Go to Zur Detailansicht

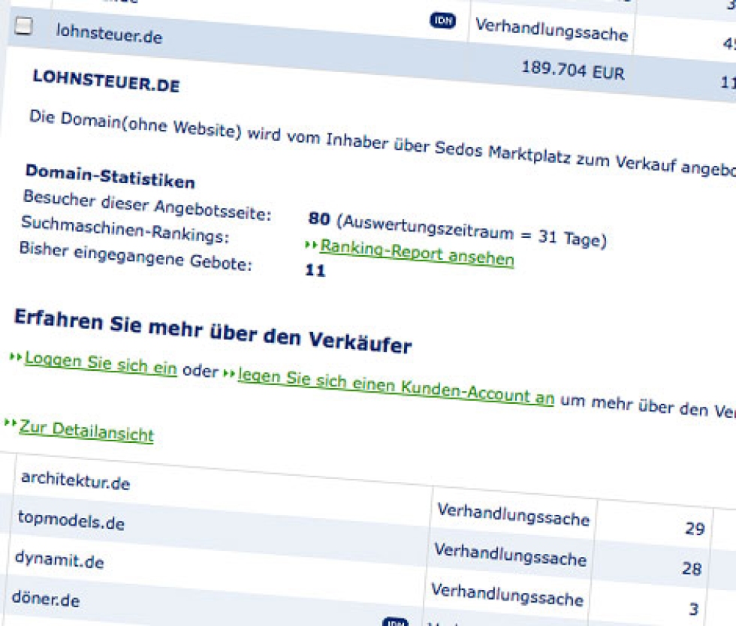86,431
